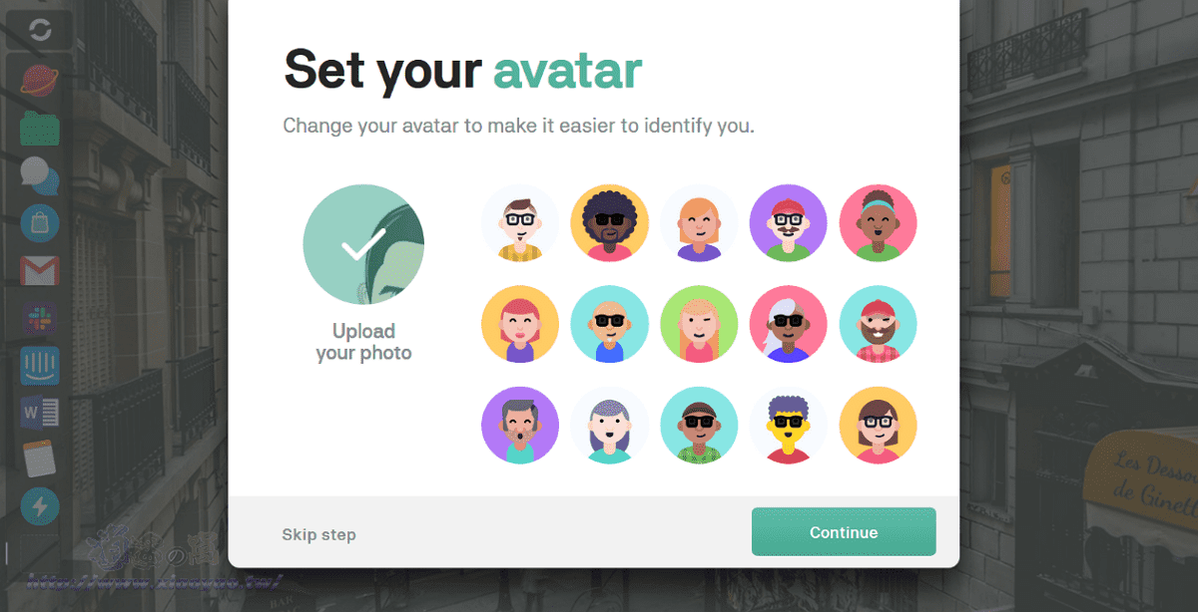Select the red beanie mustache avatar

789,223
